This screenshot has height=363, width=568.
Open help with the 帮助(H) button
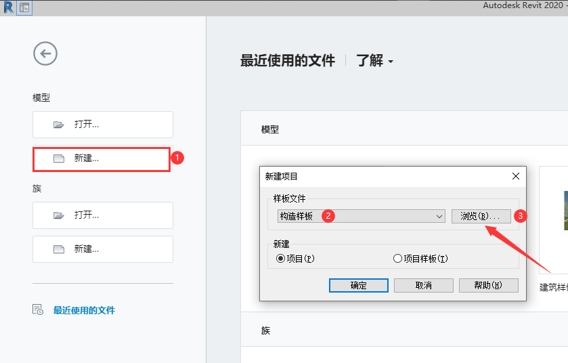click(x=488, y=286)
